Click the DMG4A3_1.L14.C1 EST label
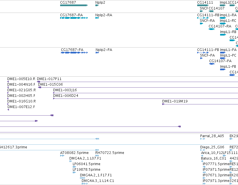The height and width of the screenshot is (185, 238). (98, 181)
